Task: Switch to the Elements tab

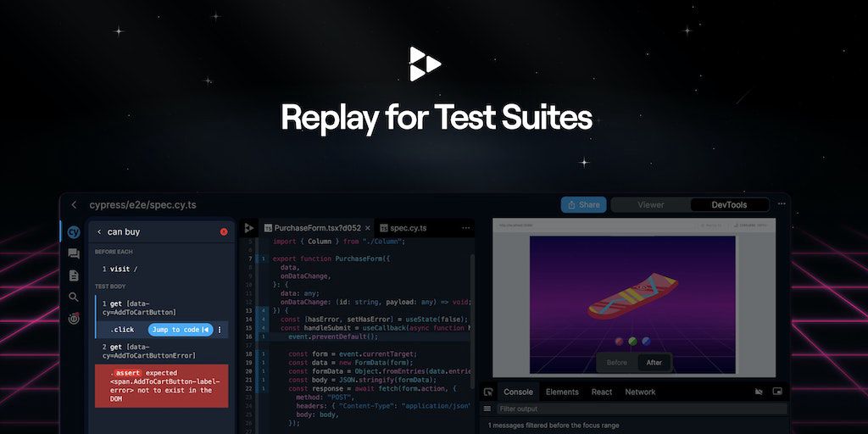Action: [562, 392]
